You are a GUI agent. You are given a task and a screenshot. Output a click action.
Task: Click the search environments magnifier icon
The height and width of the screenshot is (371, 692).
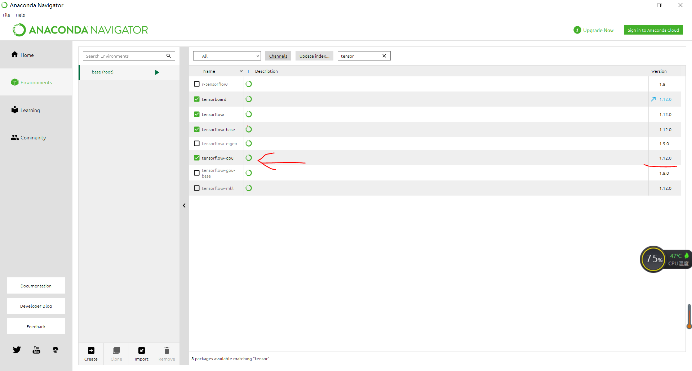point(168,56)
